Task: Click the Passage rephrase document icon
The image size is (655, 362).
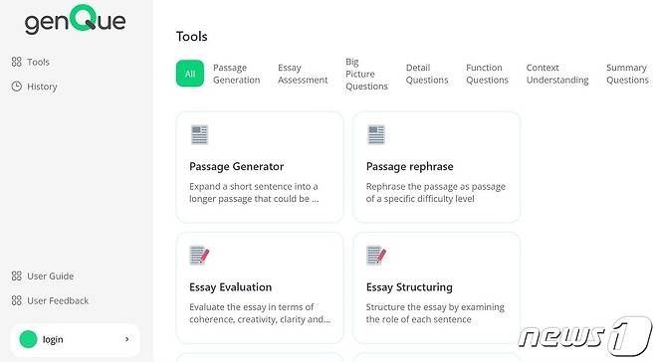Action: click(x=376, y=135)
